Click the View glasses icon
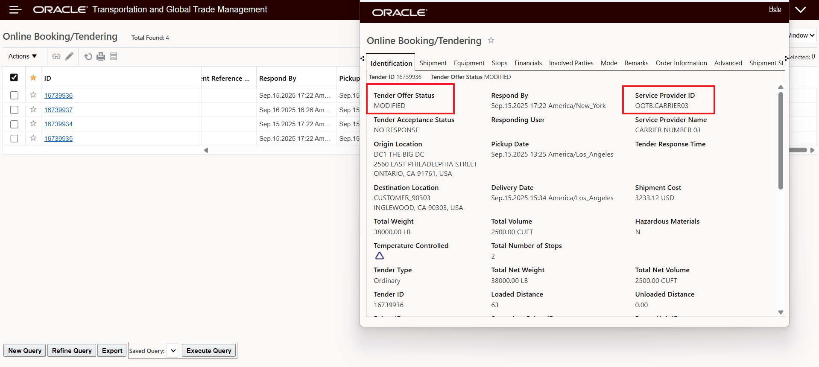 point(56,56)
